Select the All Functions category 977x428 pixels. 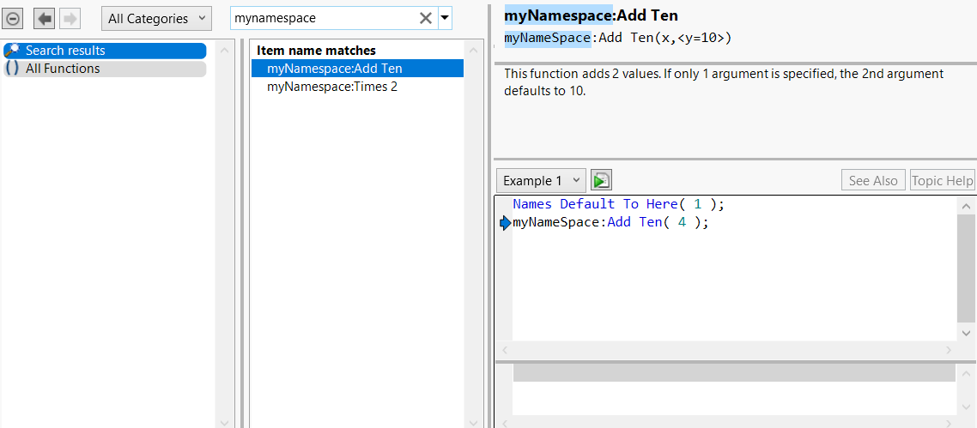coord(63,69)
